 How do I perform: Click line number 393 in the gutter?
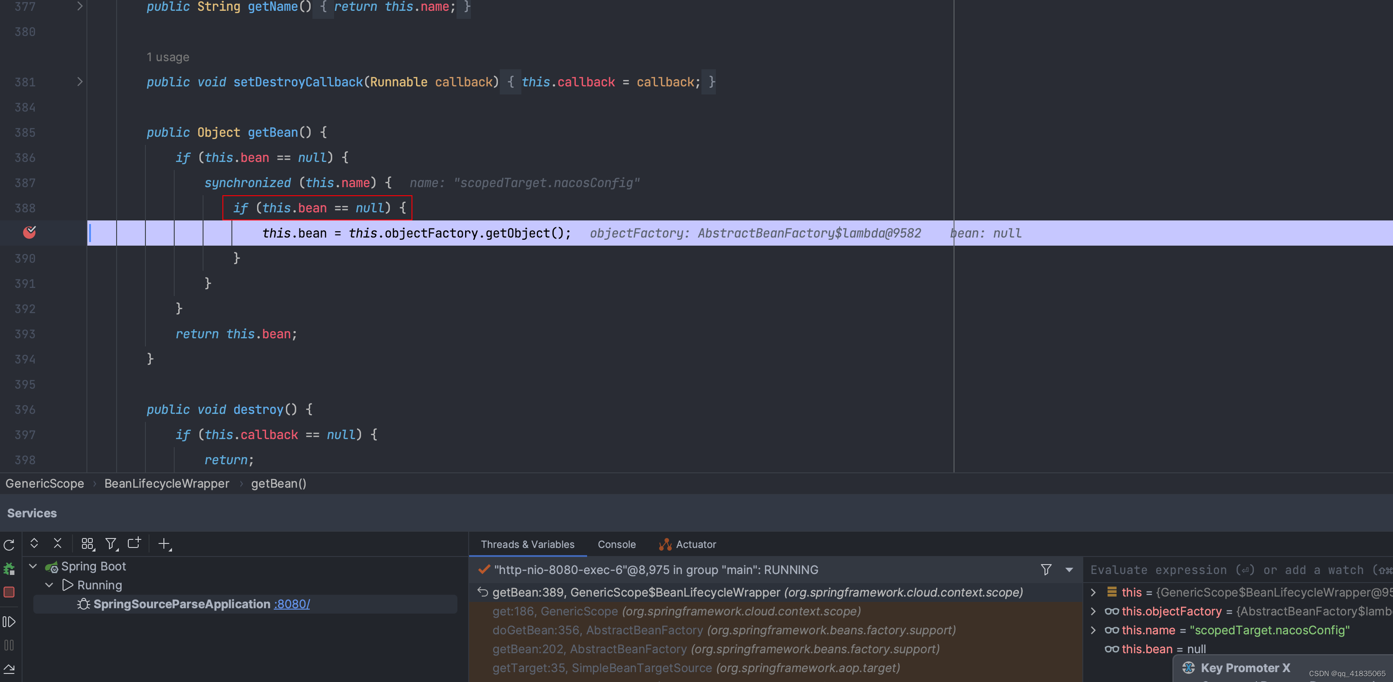tap(25, 334)
